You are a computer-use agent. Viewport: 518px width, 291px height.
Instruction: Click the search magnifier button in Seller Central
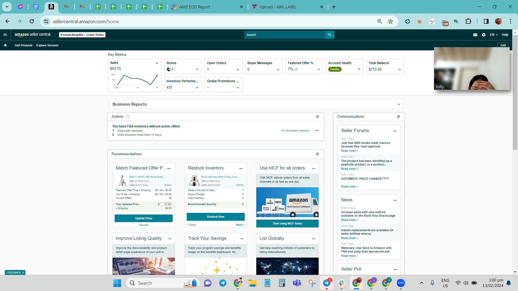coord(329,35)
